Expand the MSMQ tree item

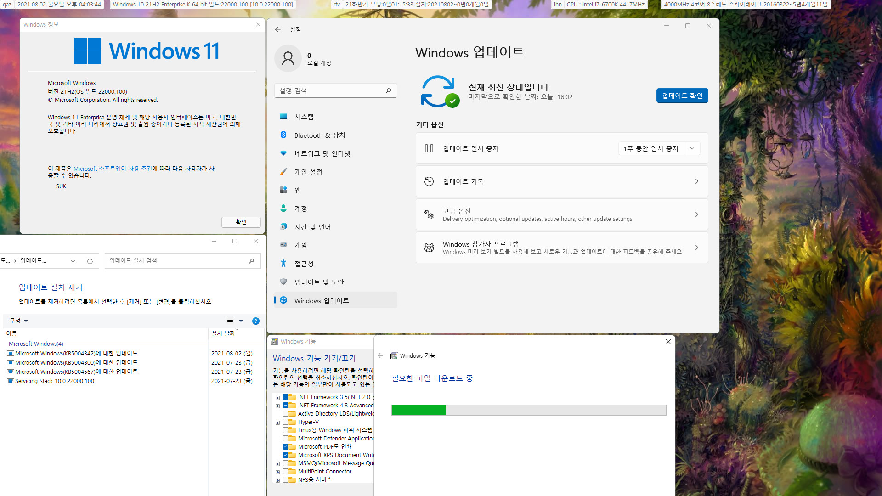pos(277,463)
